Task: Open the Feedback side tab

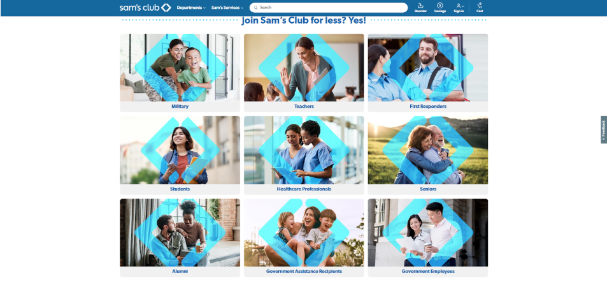Action: [x=604, y=129]
